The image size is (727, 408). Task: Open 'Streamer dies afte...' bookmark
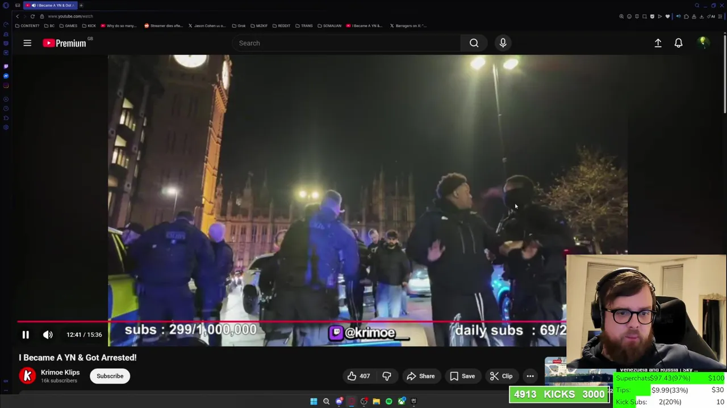pos(164,25)
